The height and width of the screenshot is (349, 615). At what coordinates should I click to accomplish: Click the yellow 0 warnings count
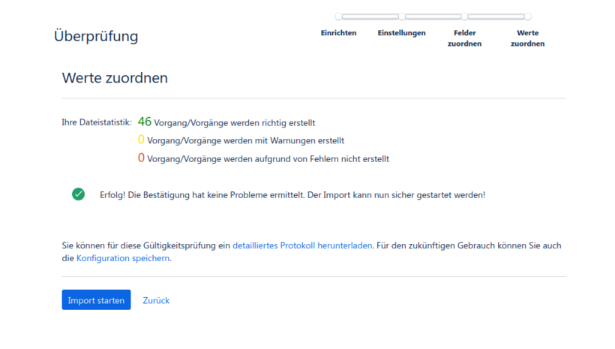tap(141, 140)
